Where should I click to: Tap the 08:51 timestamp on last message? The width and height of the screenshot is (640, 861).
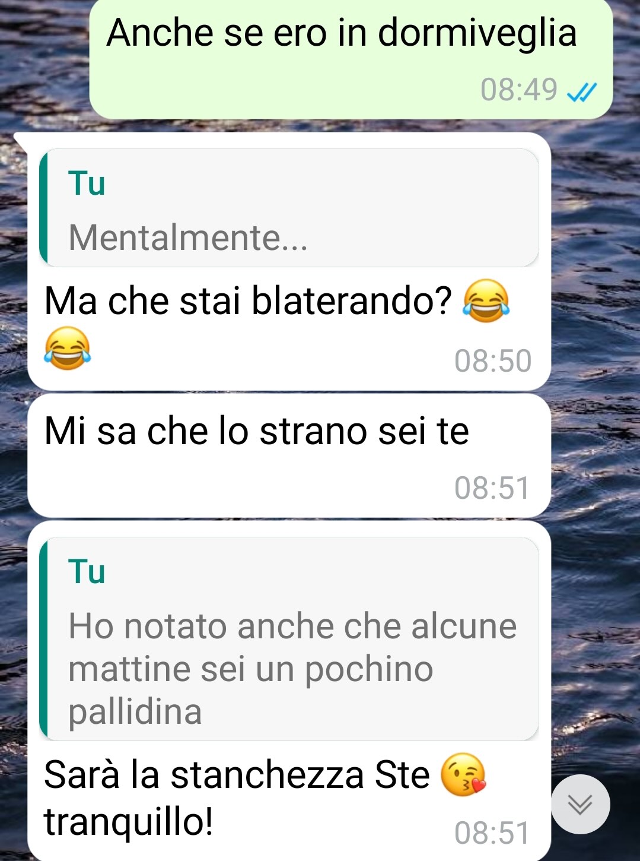point(492,833)
